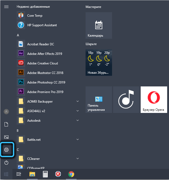Expand the Autodesk folder chevron

(78, 120)
